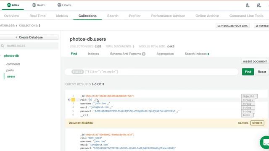Reset the query filter
This screenshot has height=151, width=269.
tap(262, 72)
